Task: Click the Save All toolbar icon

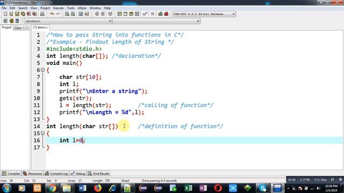Action: coord(23,14)
